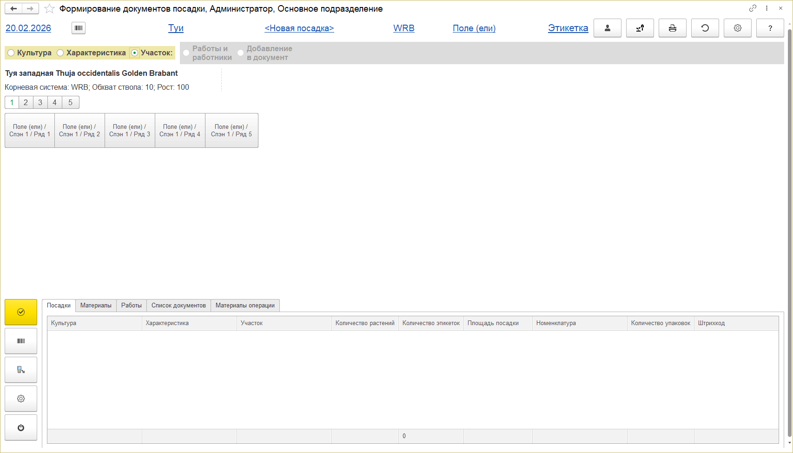Click the Этикетка link

568,28
